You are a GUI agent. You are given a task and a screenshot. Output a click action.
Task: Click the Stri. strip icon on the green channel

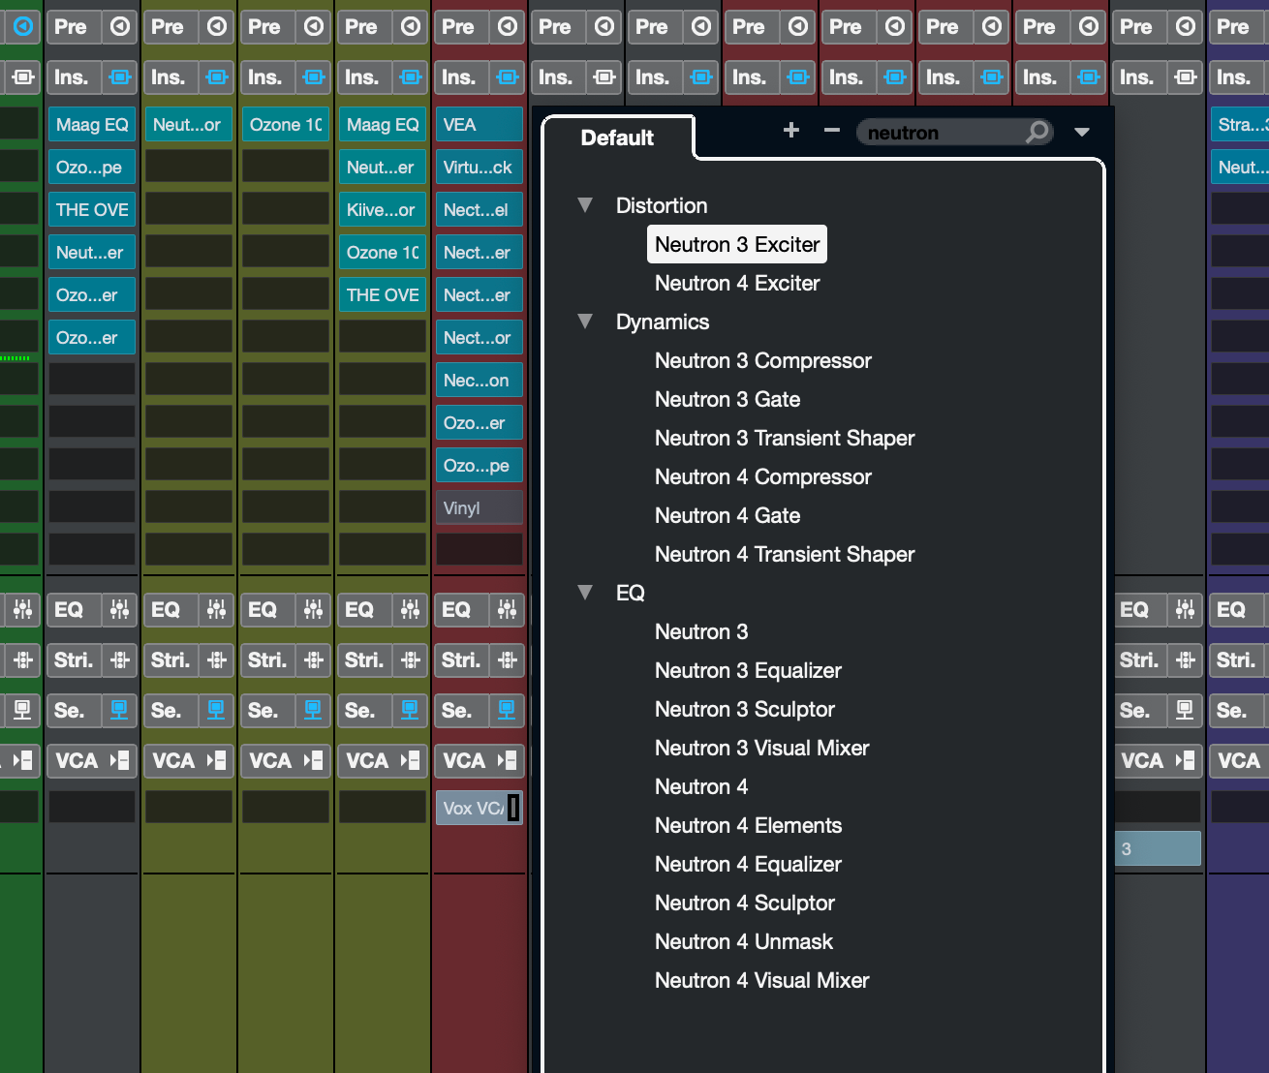click(22, 659)
